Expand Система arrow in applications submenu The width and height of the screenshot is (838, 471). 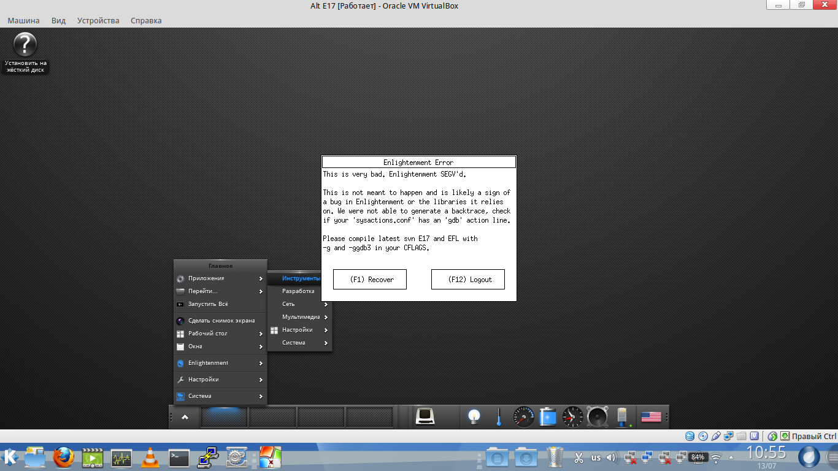pyautogui.click(x=326, y=343)
